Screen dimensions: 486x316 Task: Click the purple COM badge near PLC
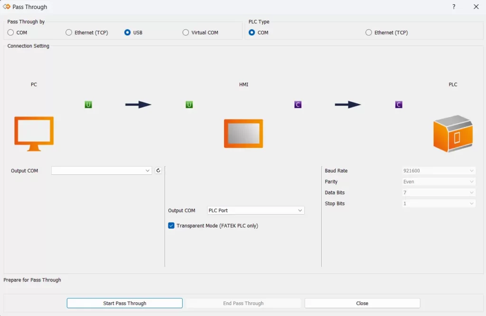pos(399,105)
